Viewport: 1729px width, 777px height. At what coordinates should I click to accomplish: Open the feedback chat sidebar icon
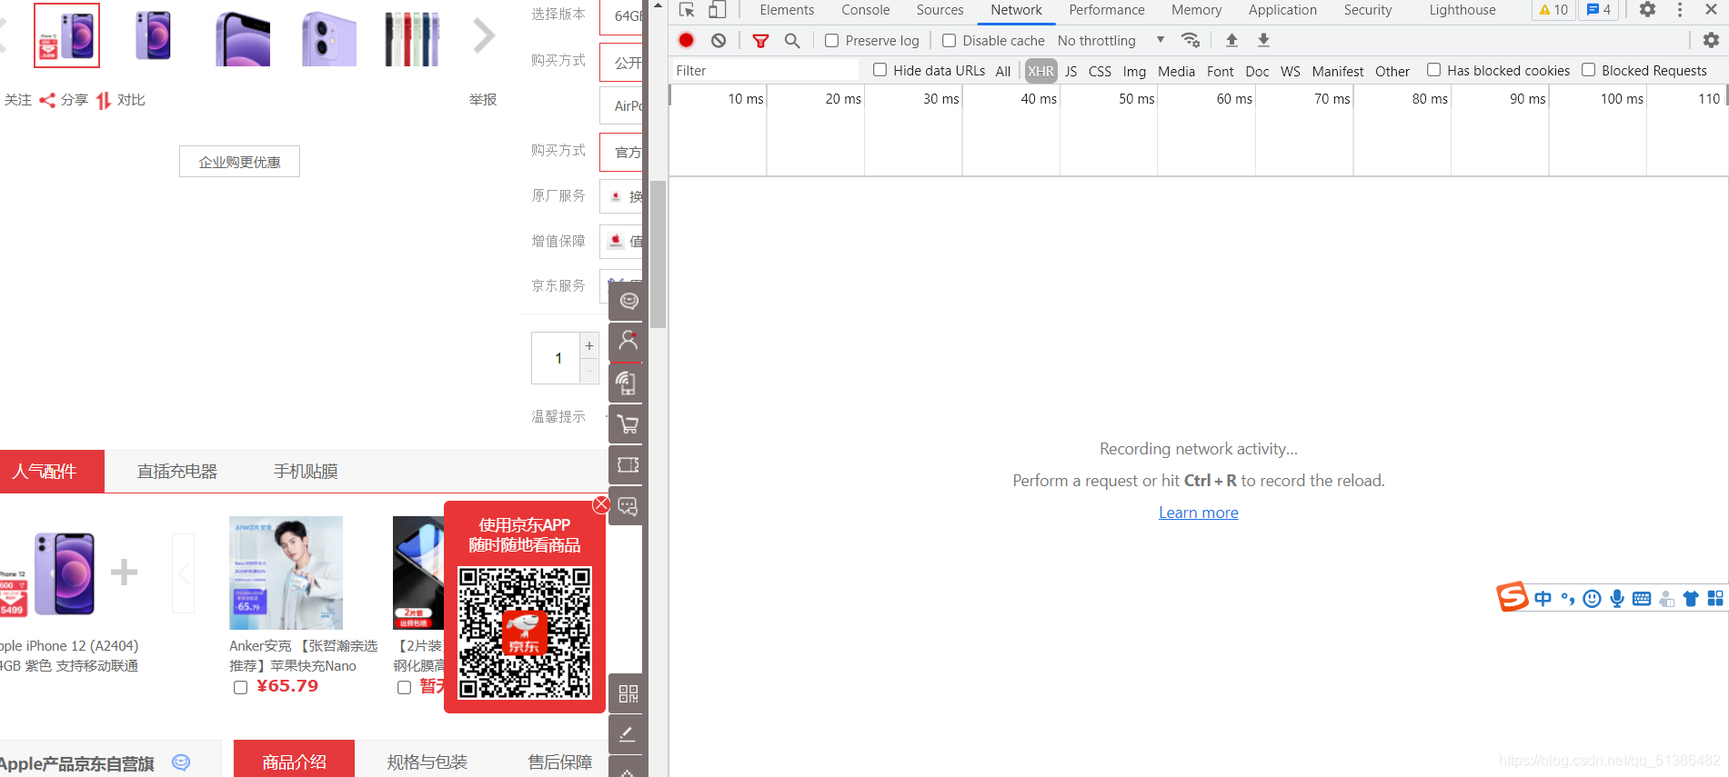coord(628,506)
